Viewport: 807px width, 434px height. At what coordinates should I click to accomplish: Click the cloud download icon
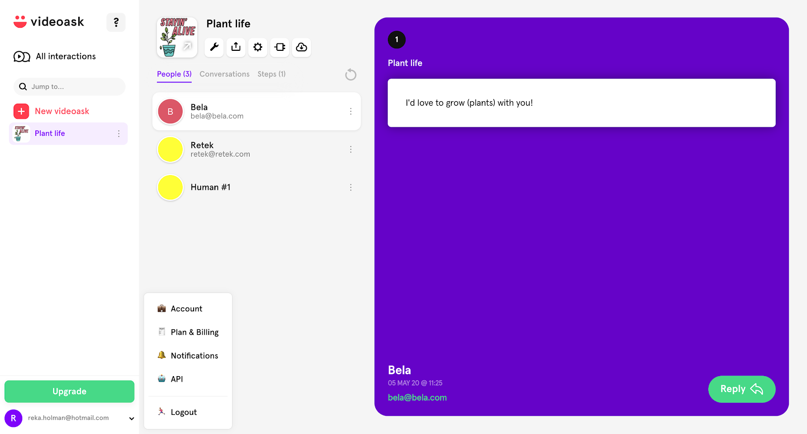point(302,47)
